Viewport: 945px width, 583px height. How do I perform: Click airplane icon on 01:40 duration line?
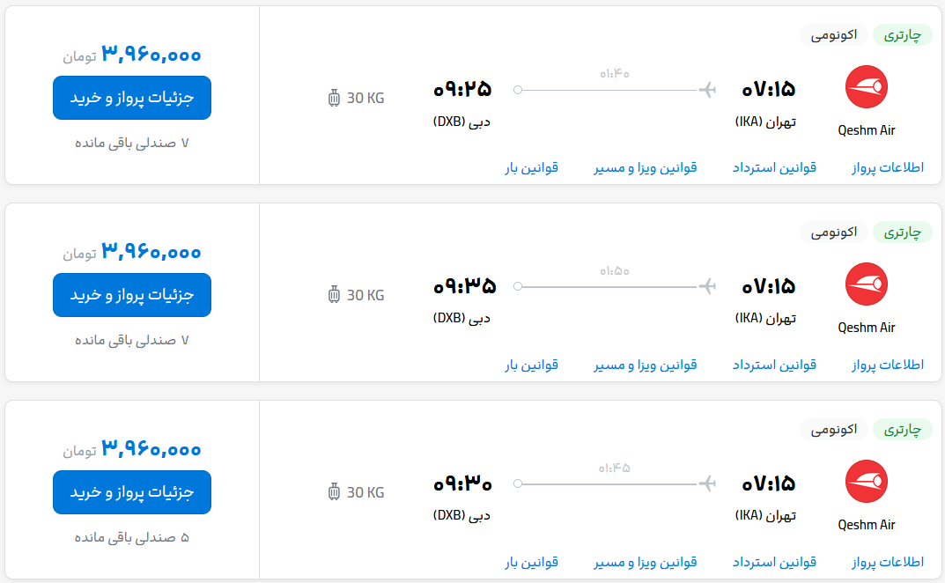[x=707, y=90]
